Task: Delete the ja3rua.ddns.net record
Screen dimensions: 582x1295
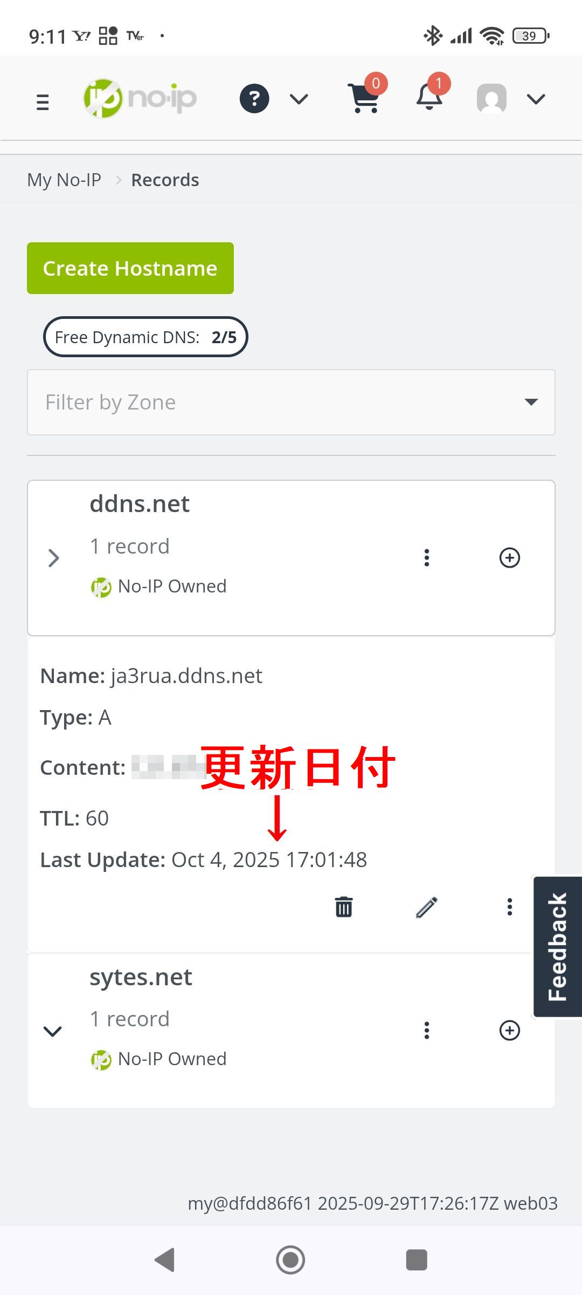Action: pyautogui.click(x=344, y=907)
